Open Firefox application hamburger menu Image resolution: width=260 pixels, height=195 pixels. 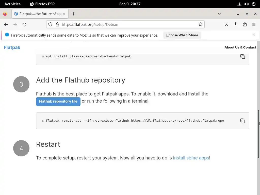coord(254,25)
